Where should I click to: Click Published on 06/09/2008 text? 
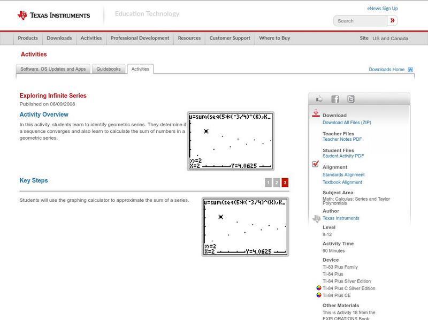[47, 104]
